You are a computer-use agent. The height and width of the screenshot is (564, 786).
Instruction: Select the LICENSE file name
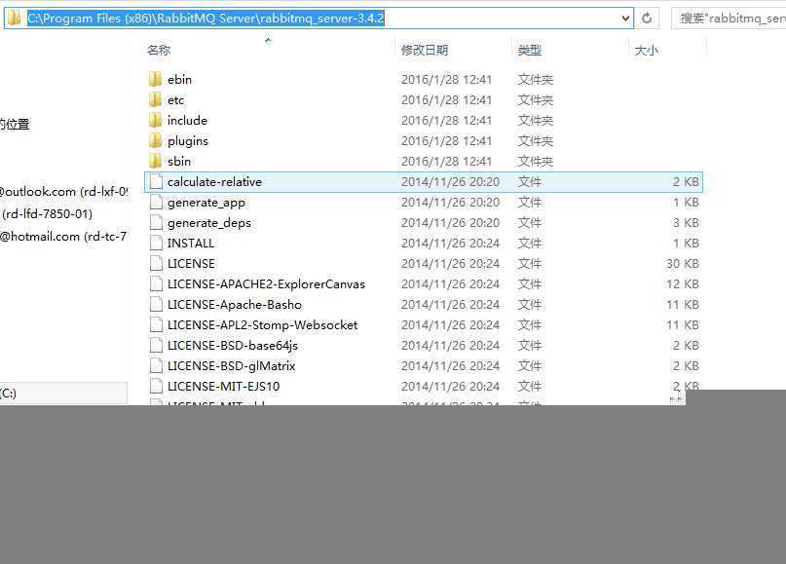(191, 264)
